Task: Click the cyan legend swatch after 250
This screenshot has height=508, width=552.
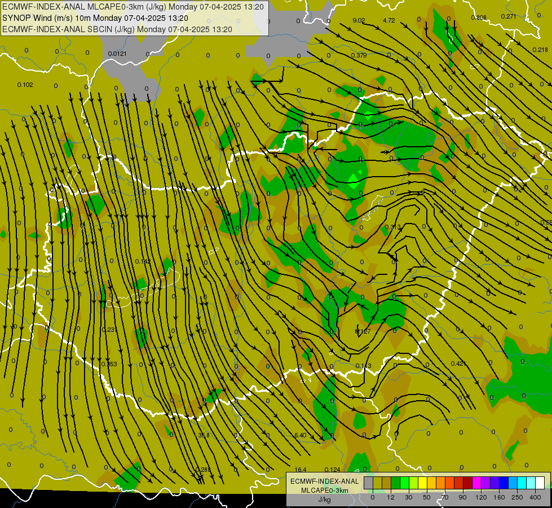Action: pyautogui.click(x=522, y=483)
